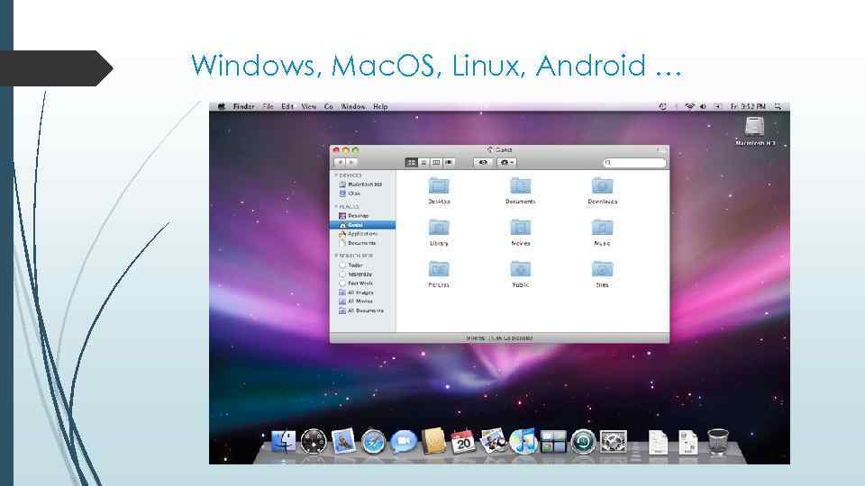The width and height of the screenshot is (865, 486).
Task: Open iCal calendar icon showing 20
Action: tap(463, 441)
